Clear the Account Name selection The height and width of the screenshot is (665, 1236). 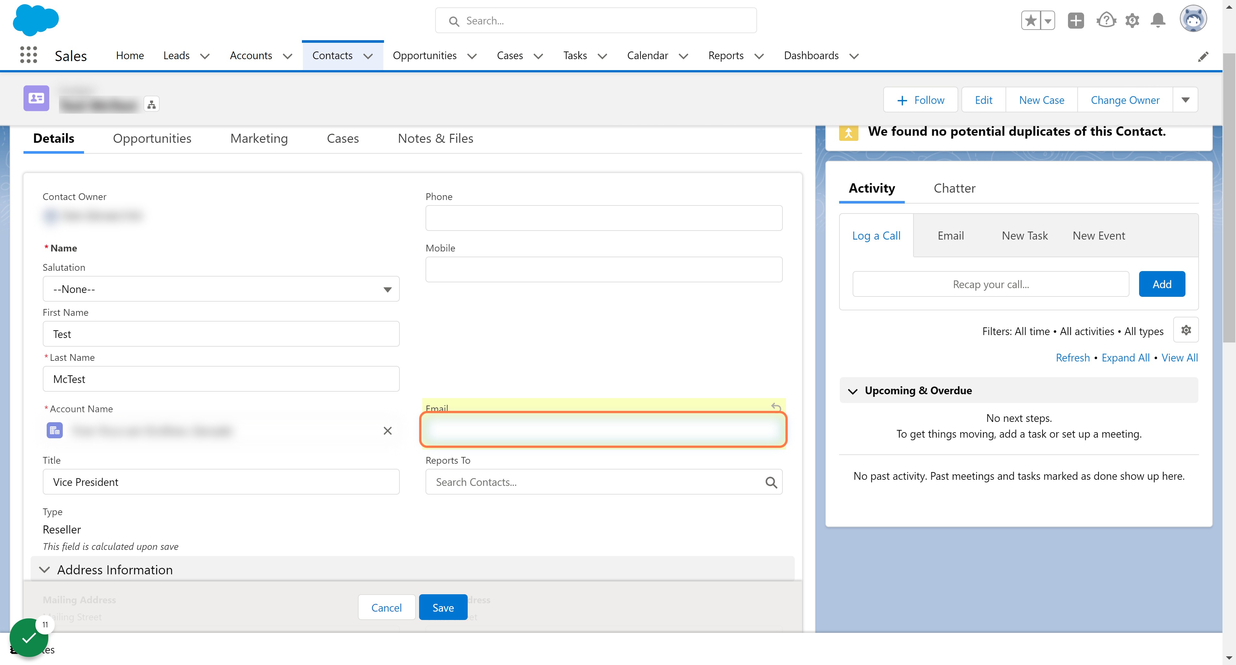click(388, 431)
